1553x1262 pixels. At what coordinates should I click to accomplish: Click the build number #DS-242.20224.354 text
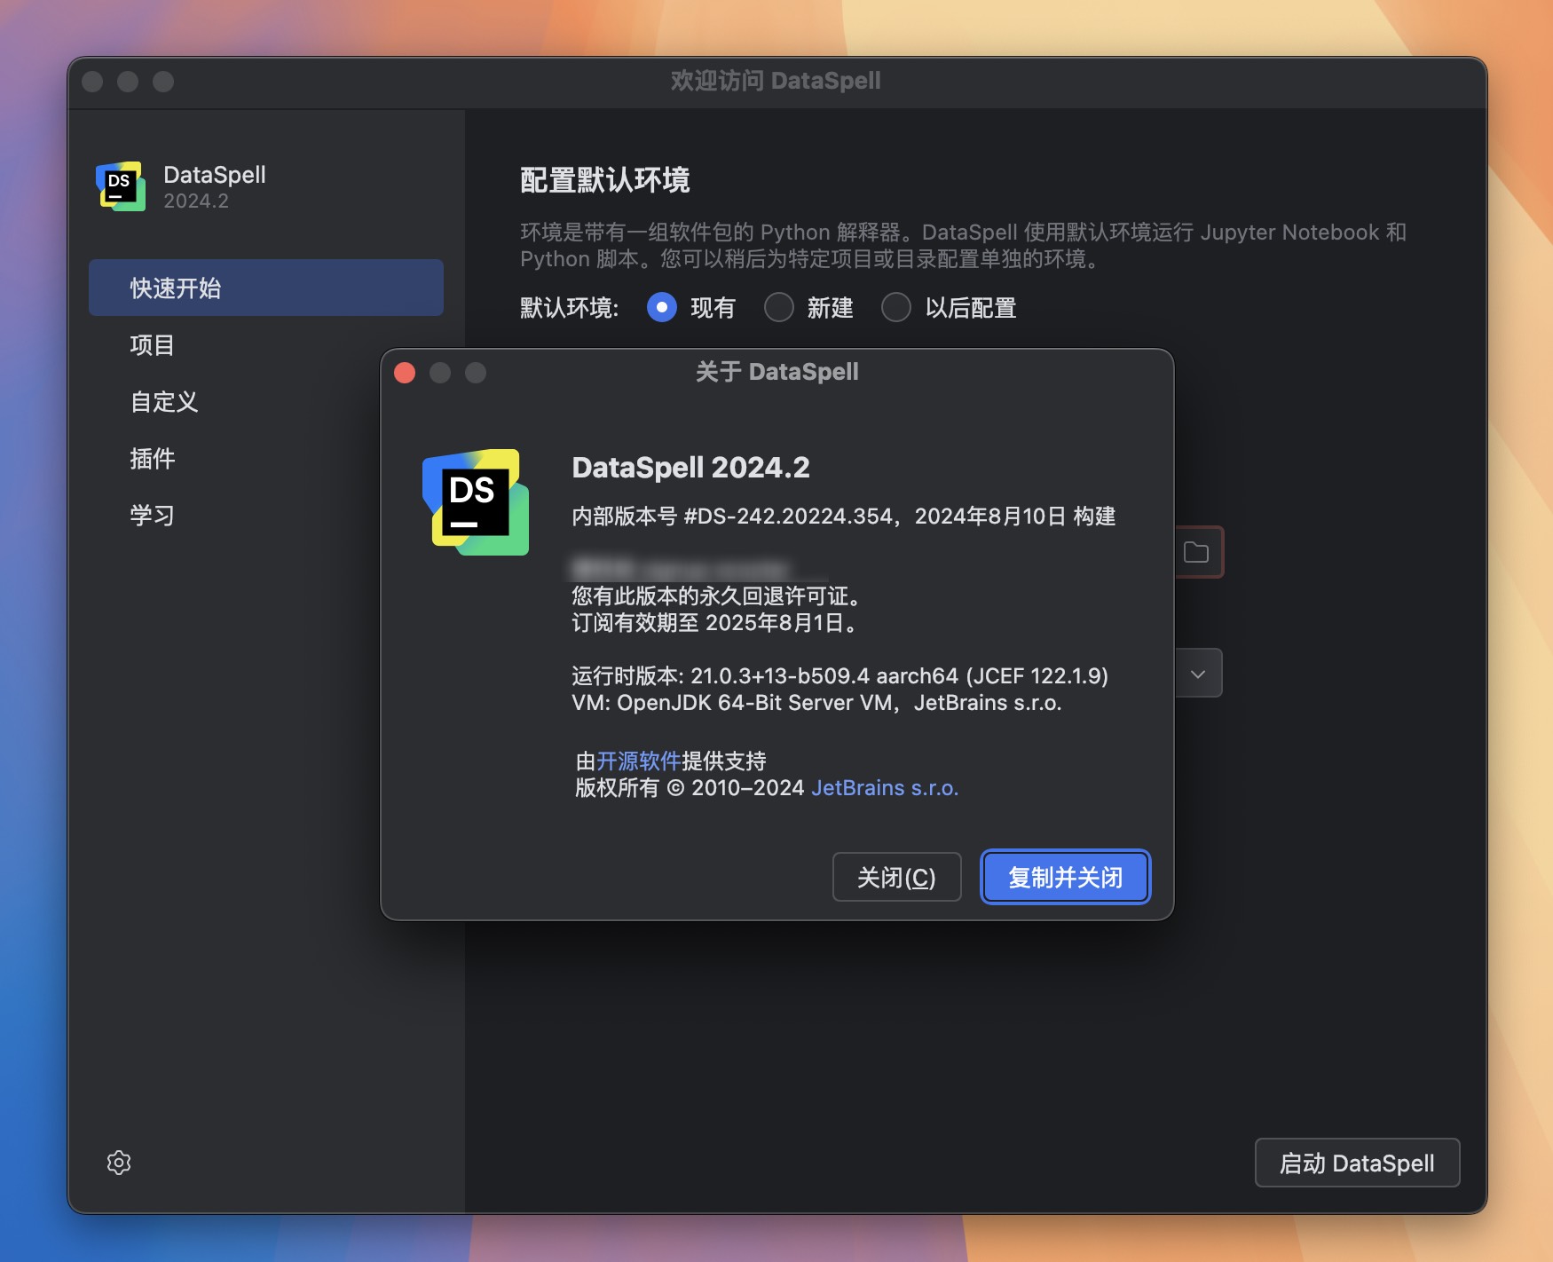click(787, 517)
